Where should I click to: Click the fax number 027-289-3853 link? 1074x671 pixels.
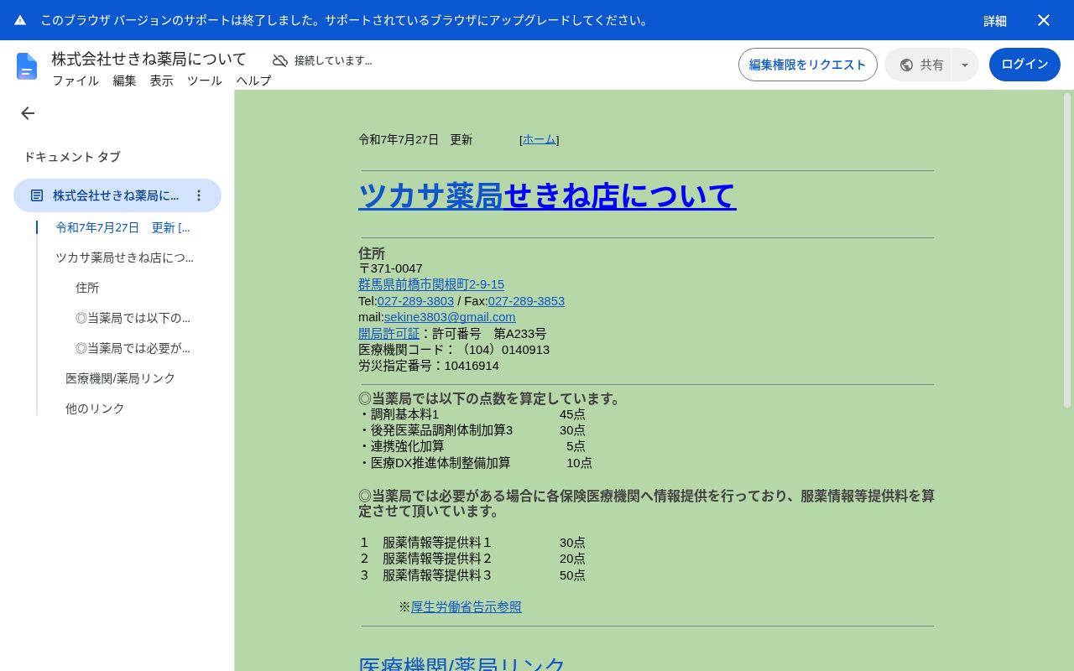coord(526,301)
